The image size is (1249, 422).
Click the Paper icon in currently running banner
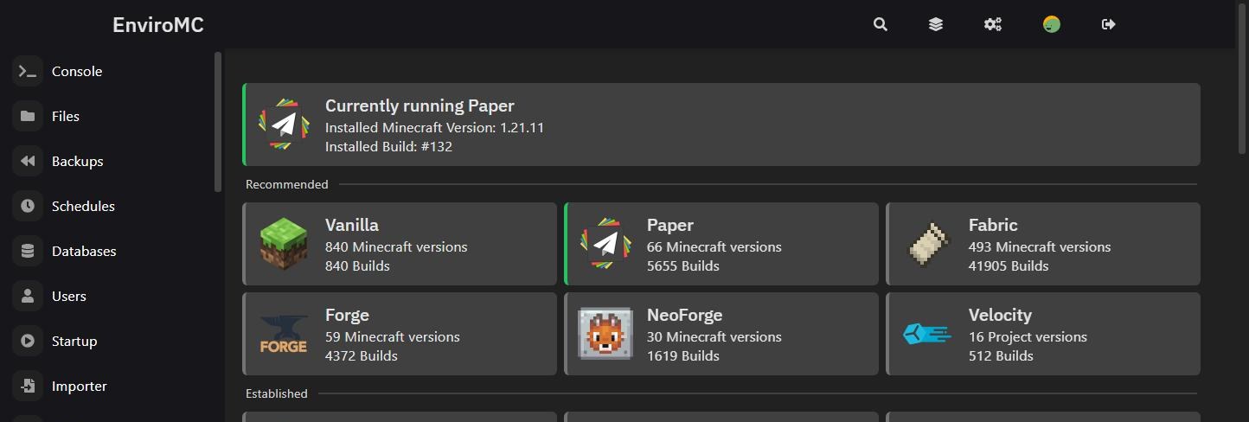coord(284,125)
